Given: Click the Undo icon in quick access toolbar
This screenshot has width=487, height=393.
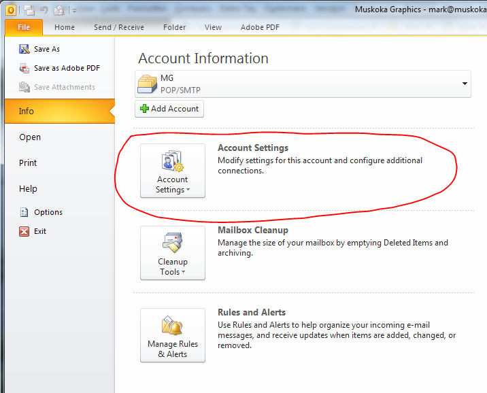Looking at the screenshot, I should 44,11.
